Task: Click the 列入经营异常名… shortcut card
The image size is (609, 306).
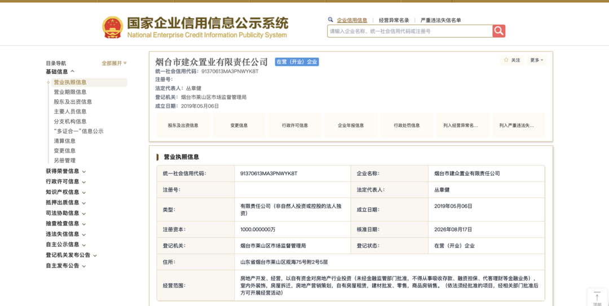Action: click(462, 126)
